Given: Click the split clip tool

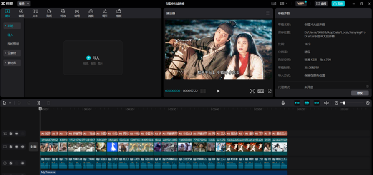Looking at the screenshot, I should point(38,103).
